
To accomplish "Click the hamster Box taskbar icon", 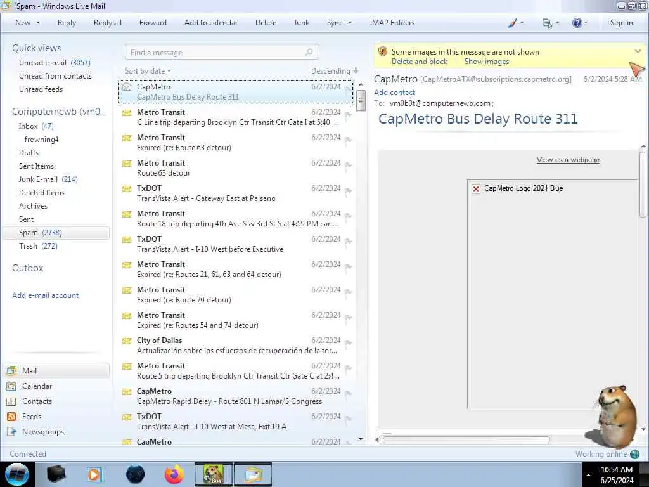I will (214, 474).
